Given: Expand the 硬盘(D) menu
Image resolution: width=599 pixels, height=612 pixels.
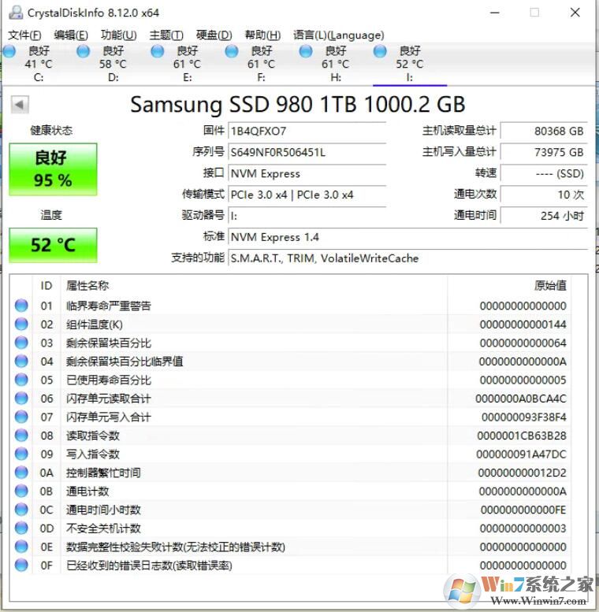Looking at the screenshot, I should [x=214, y=35].
